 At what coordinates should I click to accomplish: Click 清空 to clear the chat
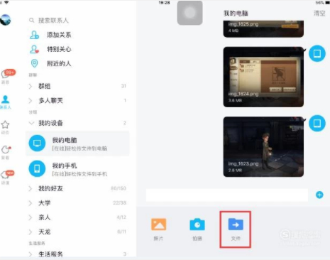(319, 13)
